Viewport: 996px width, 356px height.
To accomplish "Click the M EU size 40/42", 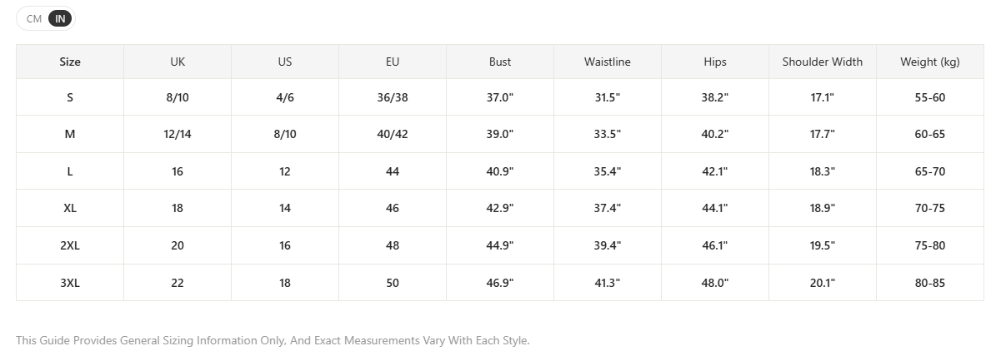I will click(x=393, y=134).
